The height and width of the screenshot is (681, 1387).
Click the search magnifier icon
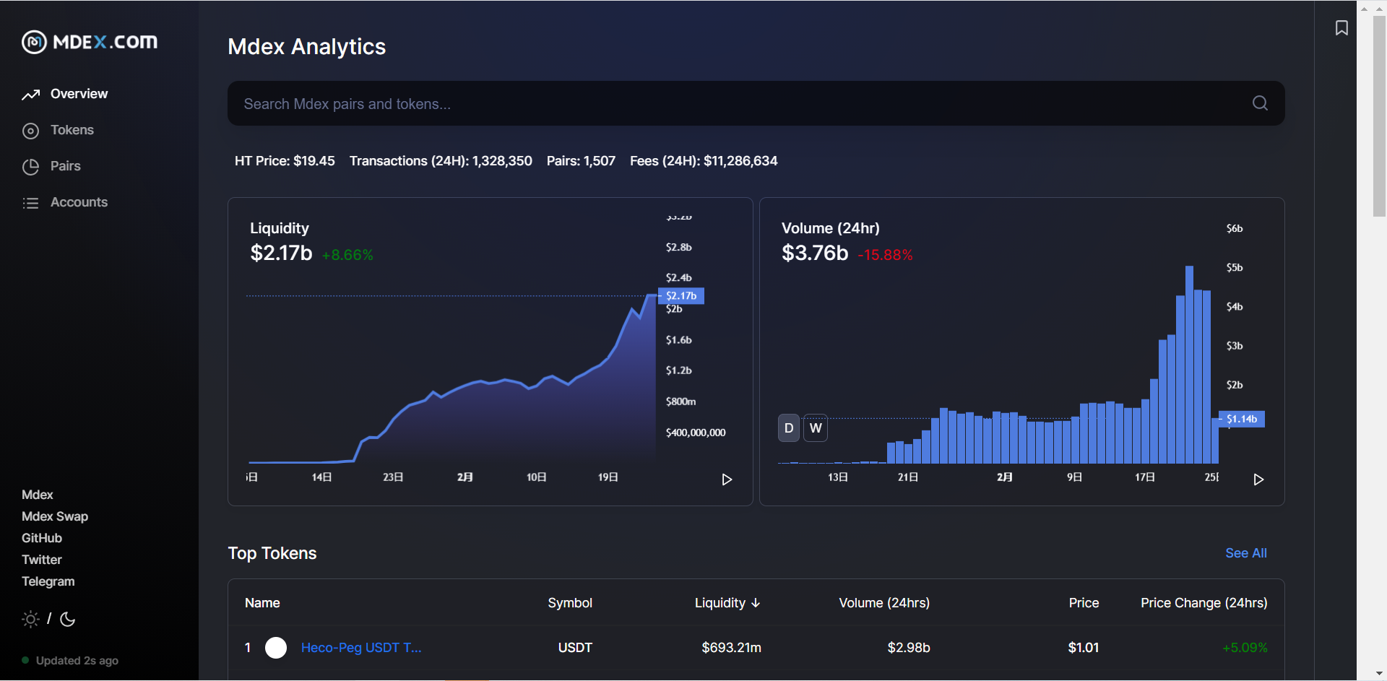[1260, 103]
